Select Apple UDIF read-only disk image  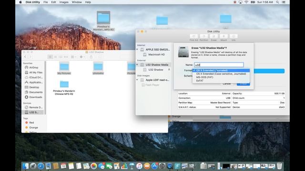pos(157,80)
